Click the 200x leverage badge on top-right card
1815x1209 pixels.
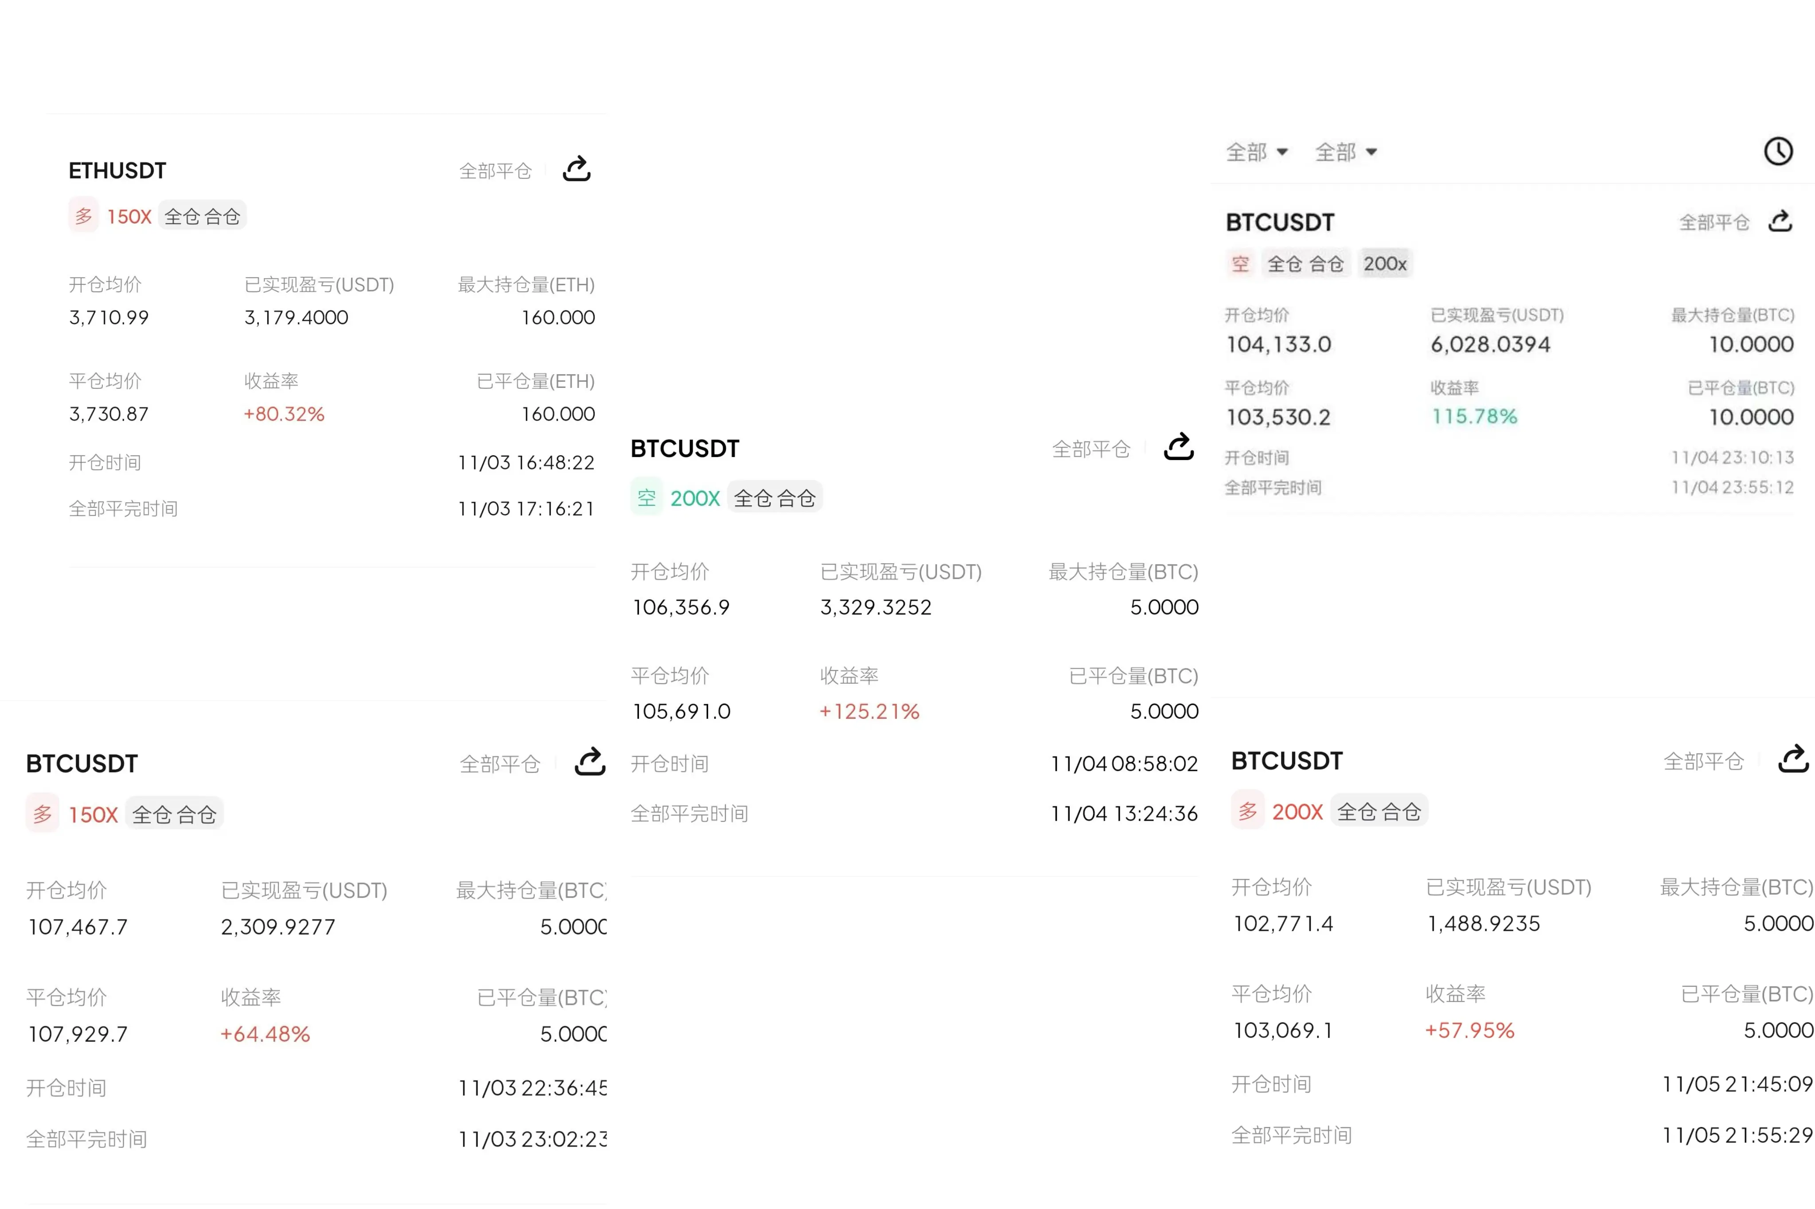[1385, 263]
